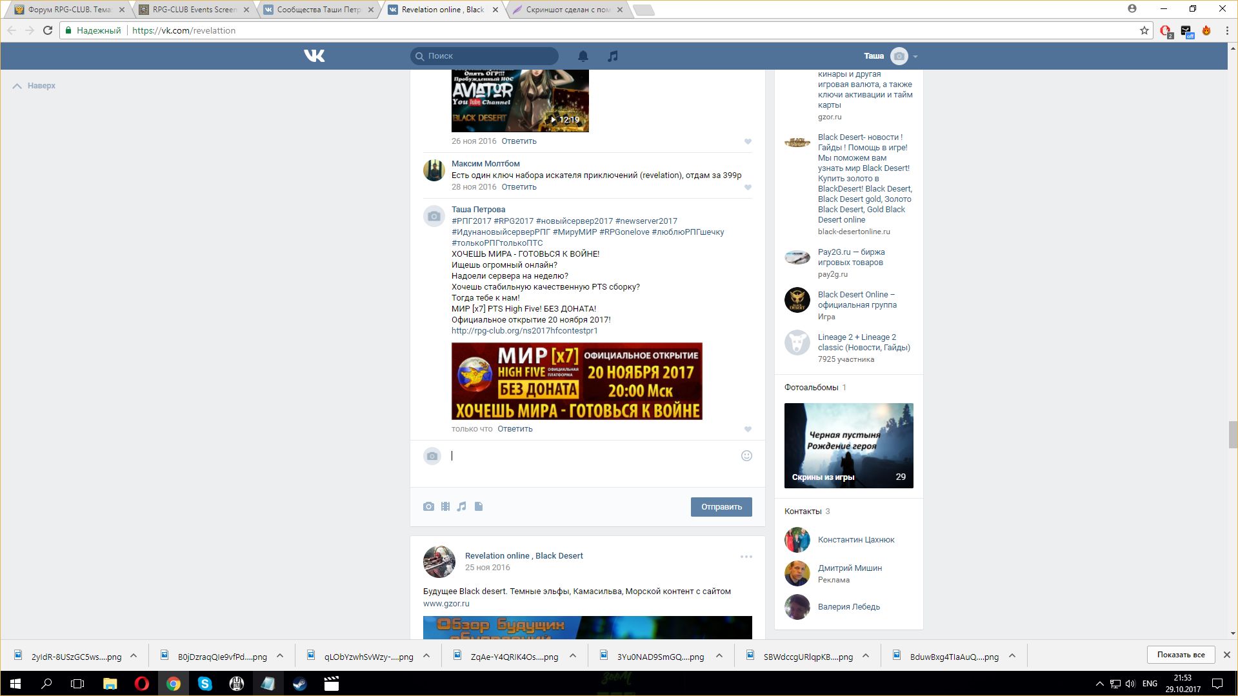
Task: Open Дмитрий Мишин contact profile
Action: tap(850, 568)
